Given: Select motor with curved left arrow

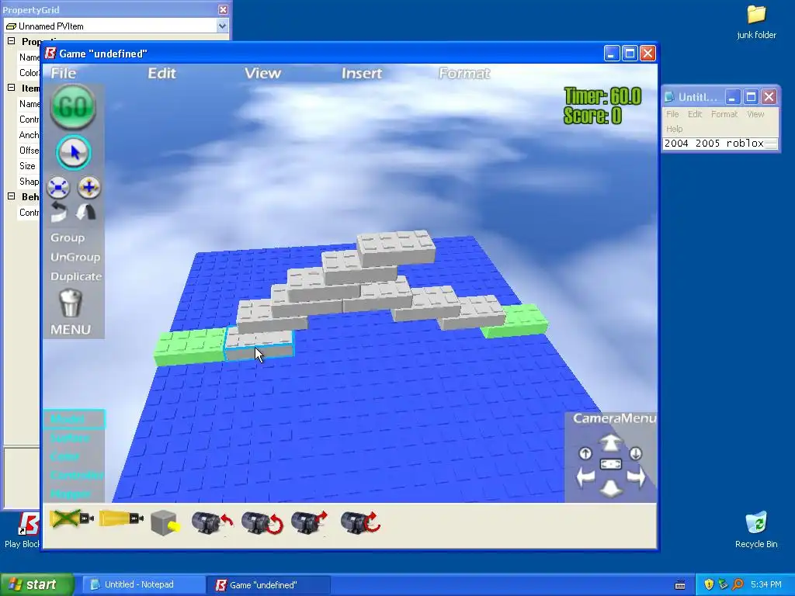Looking at the screenshot, I should tap(212, 522).
